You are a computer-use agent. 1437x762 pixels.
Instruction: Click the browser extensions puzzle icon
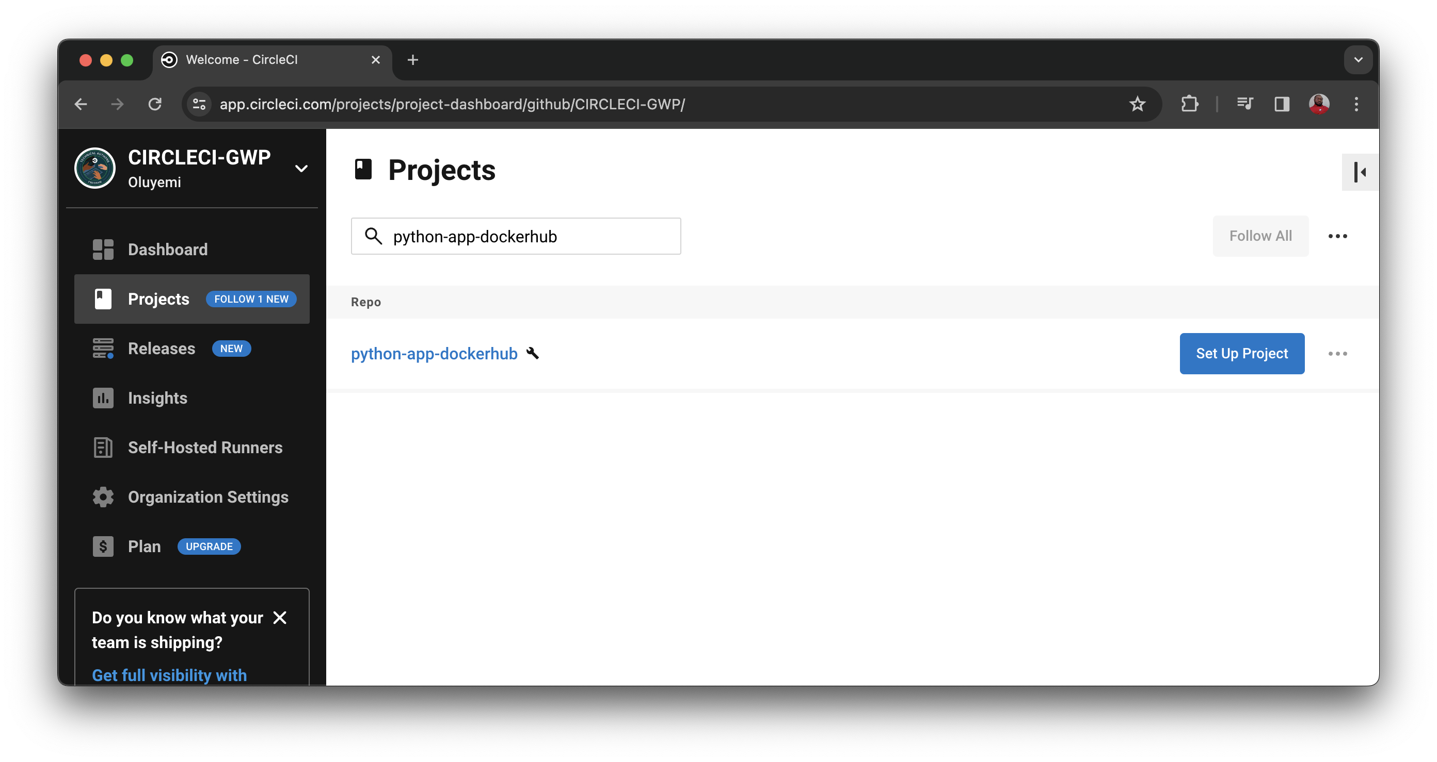[x=1189, y=104]
